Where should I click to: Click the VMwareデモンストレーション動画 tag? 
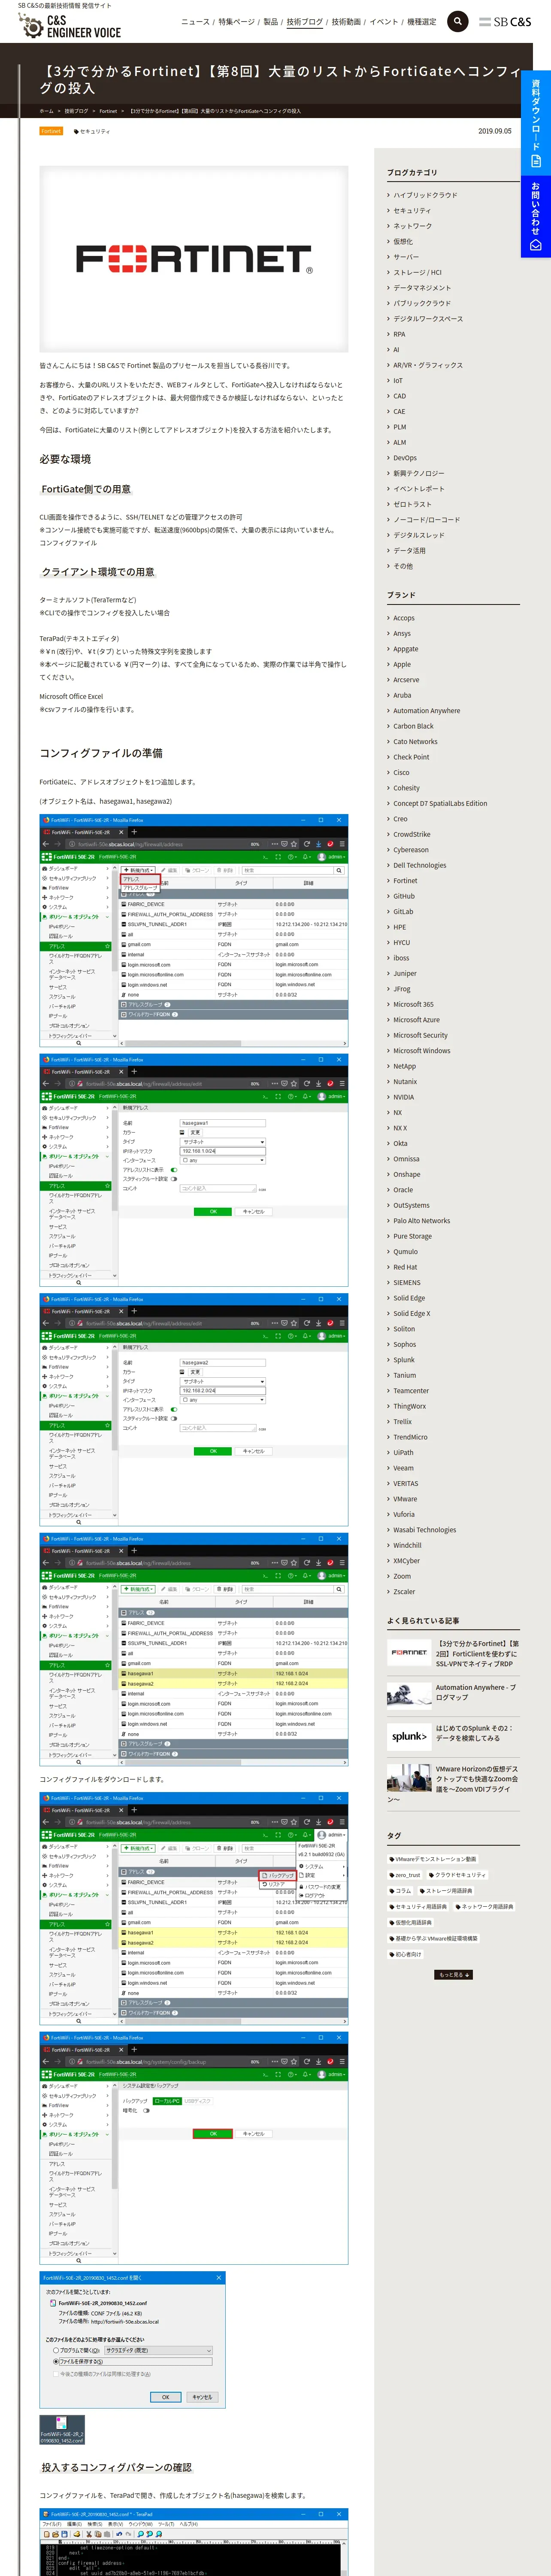(x=433, y=1859)
